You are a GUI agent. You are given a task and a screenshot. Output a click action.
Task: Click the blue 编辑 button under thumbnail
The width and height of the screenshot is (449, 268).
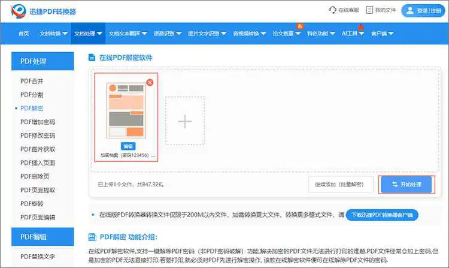pos(128,146)
